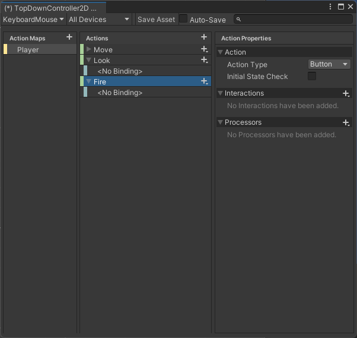Screen dimensions: 357x338
Task: Add a new action in the Actions panel
Action: 204,37
